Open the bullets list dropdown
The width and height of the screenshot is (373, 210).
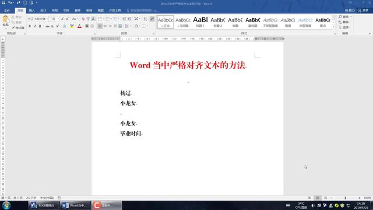(104, 19)
